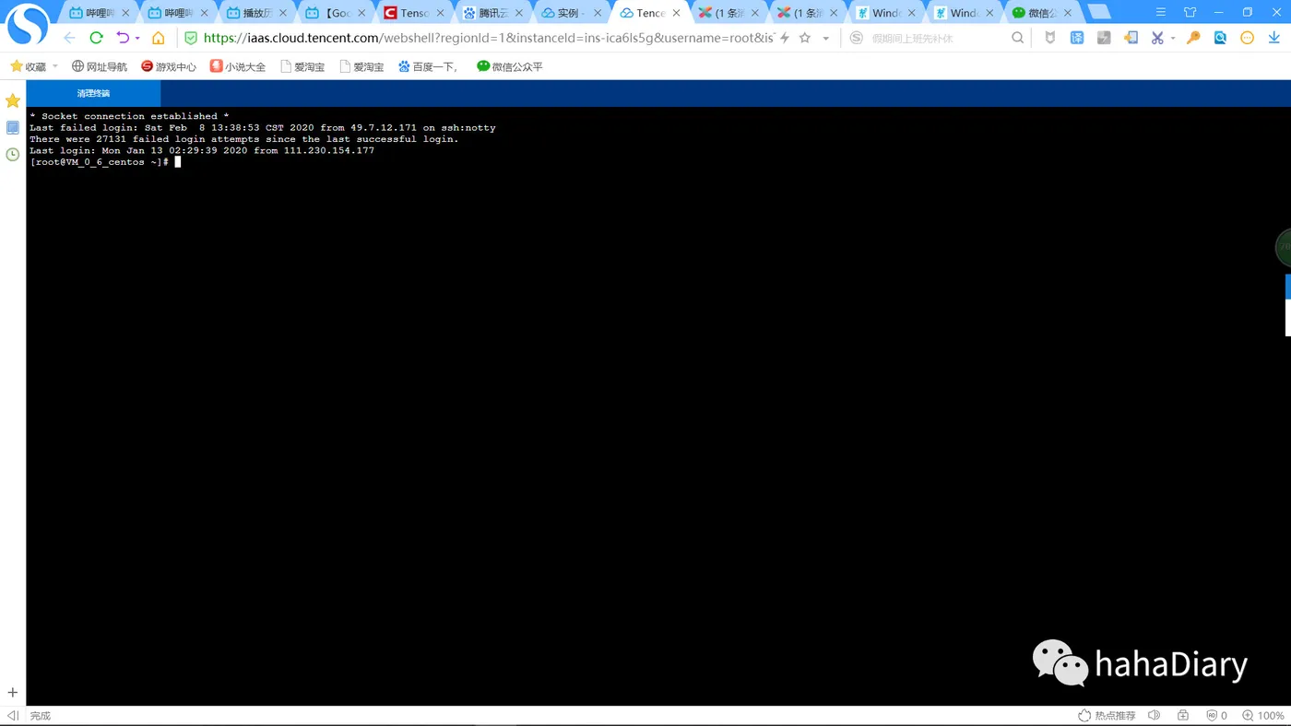Open the 100% zoom level control
The width and height of the screenshot is (1291, 726).
(1263, 715)
